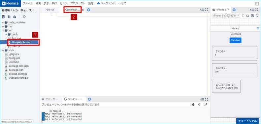Click the Click Me! button in preview
This screenshot has height=124, width=261.
point(235,40)
